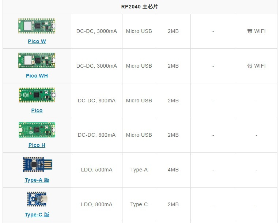The height and width of the screenshot is (223, 280).
Task: Select DC-DC, 3000mA in Pico WH row
Action: [x=97, y=66]
